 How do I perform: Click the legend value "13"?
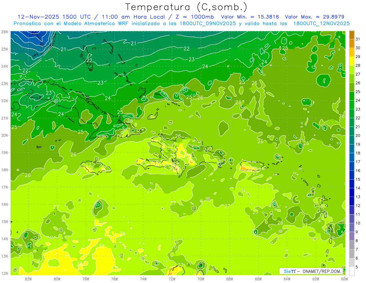[x=358, y=197]
